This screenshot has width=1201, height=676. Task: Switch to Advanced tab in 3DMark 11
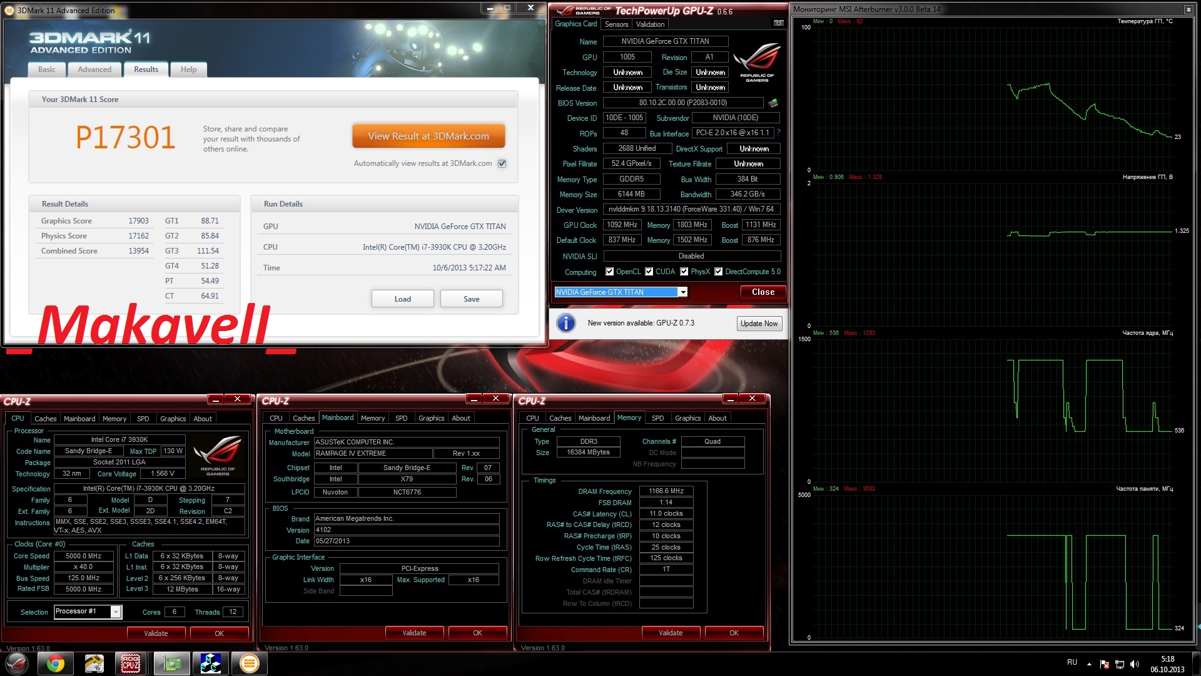tap(94, 69)
